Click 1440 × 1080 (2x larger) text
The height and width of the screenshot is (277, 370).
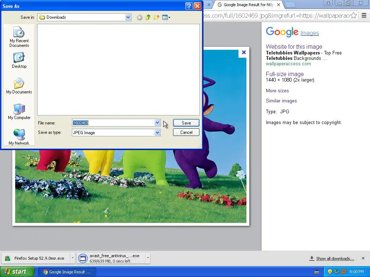click(x=290, y=80)
